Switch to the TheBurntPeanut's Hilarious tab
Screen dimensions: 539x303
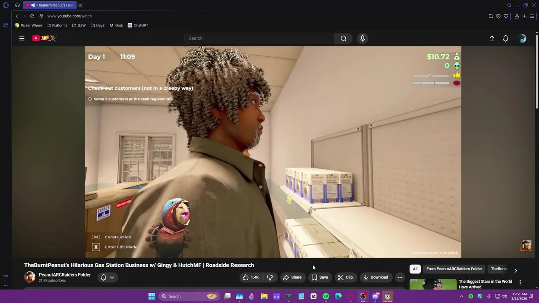(50, 5)
